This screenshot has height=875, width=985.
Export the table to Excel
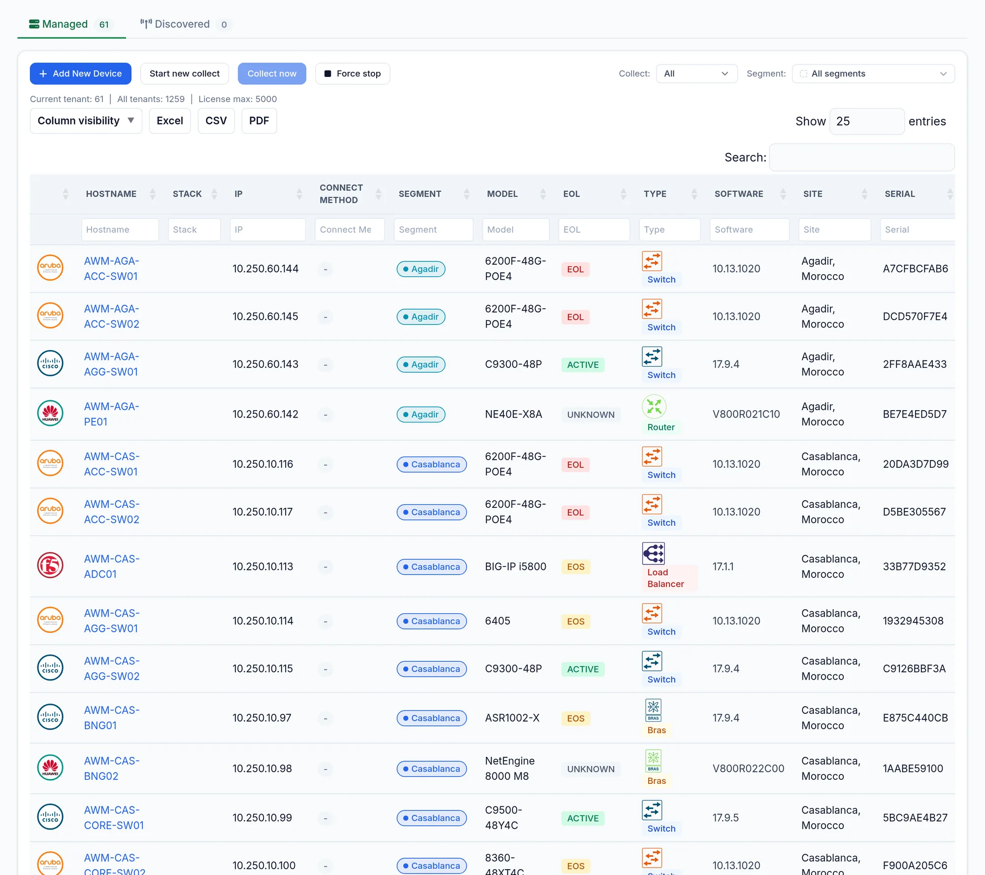tap(170, 121)
